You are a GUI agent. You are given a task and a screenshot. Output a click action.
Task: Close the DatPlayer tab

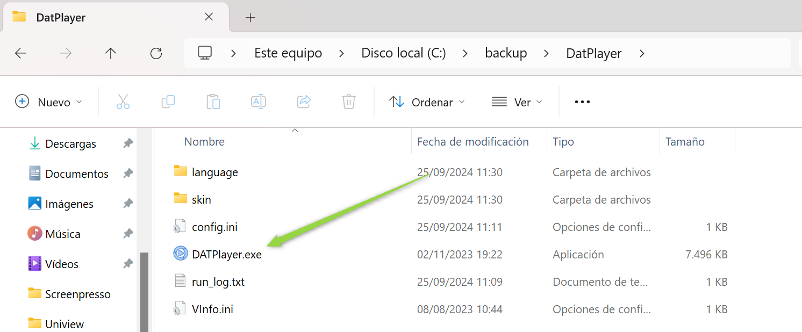coord(209,17)
